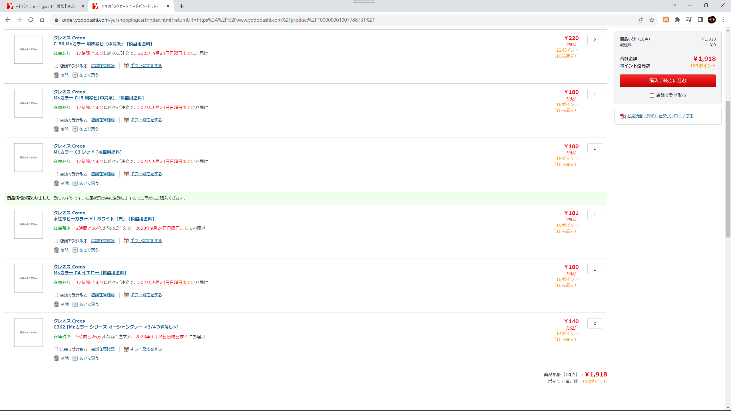
Task: Click gift icon for H1 ホワイト item
Action: pyautogui.click(x=126, y=241)
